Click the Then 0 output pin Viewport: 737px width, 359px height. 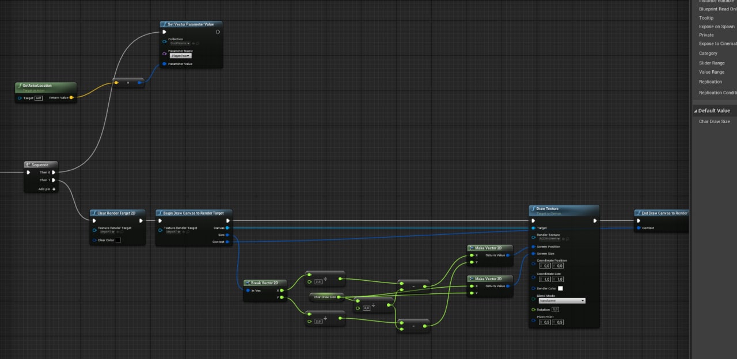coord(54,172)
